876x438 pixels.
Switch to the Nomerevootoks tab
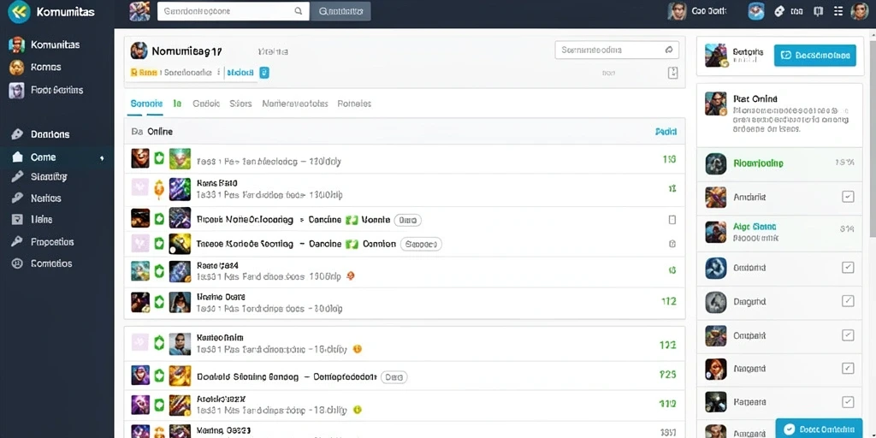click(294, 104)
